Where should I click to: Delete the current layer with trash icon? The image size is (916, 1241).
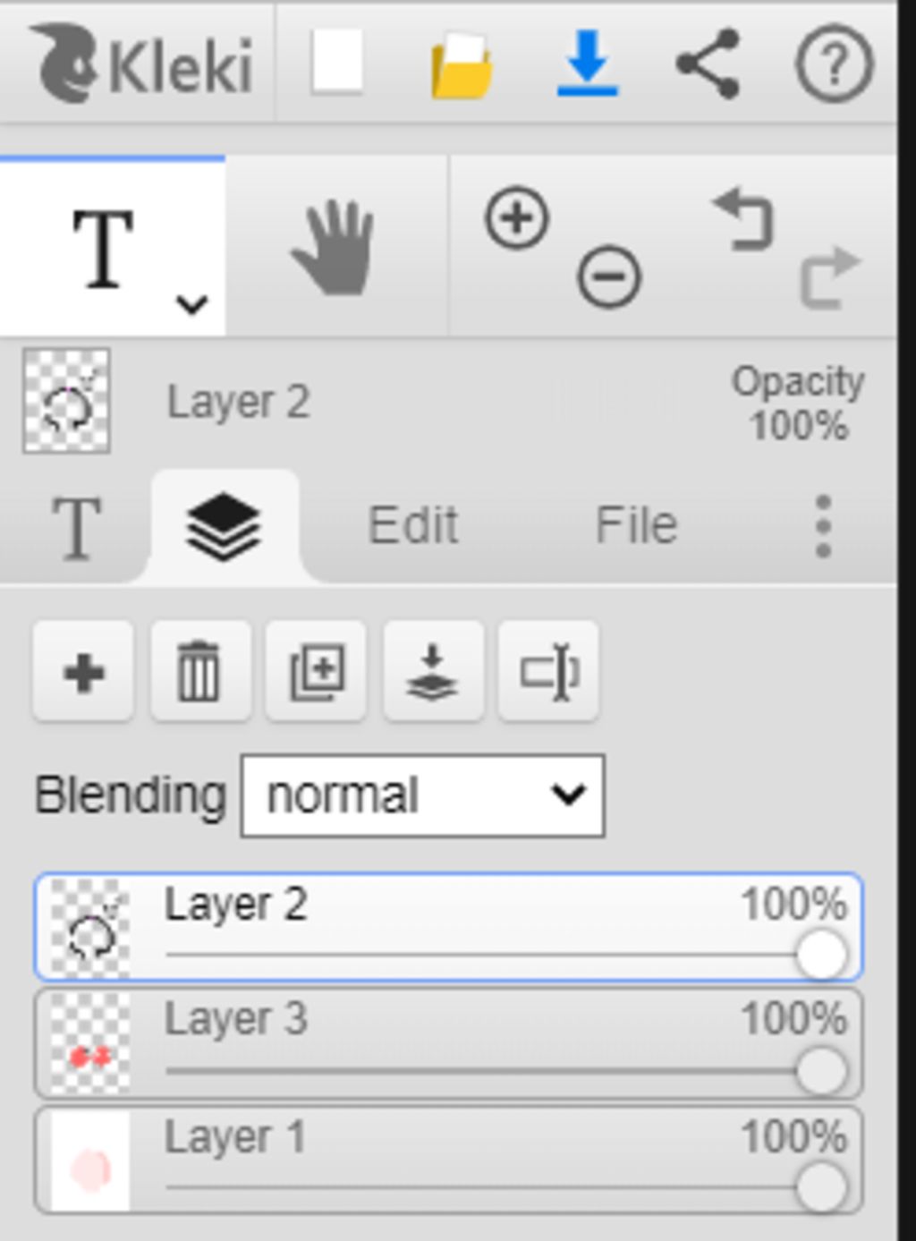pos(199,672)
